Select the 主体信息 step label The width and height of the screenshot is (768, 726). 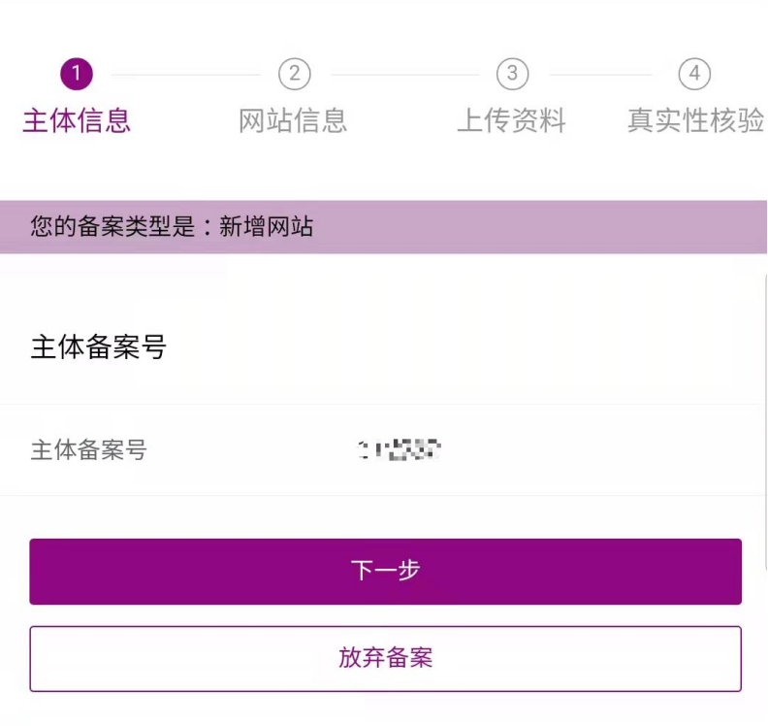pyautogui.click(x=77, y=121)
